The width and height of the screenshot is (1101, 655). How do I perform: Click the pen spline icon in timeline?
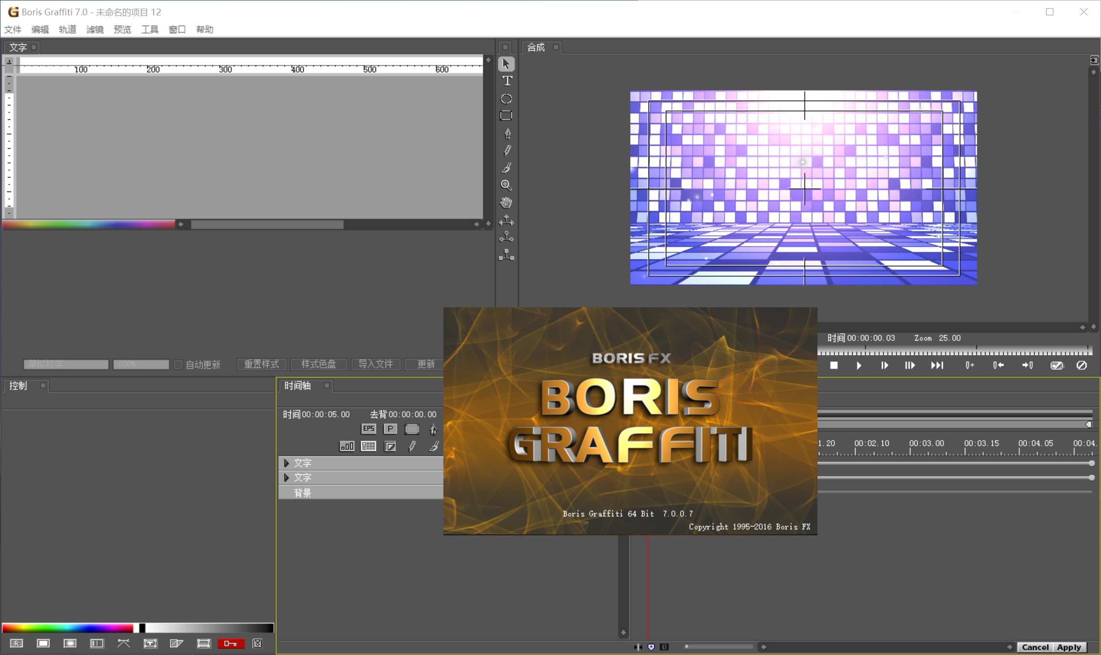(x=433, y=428)
